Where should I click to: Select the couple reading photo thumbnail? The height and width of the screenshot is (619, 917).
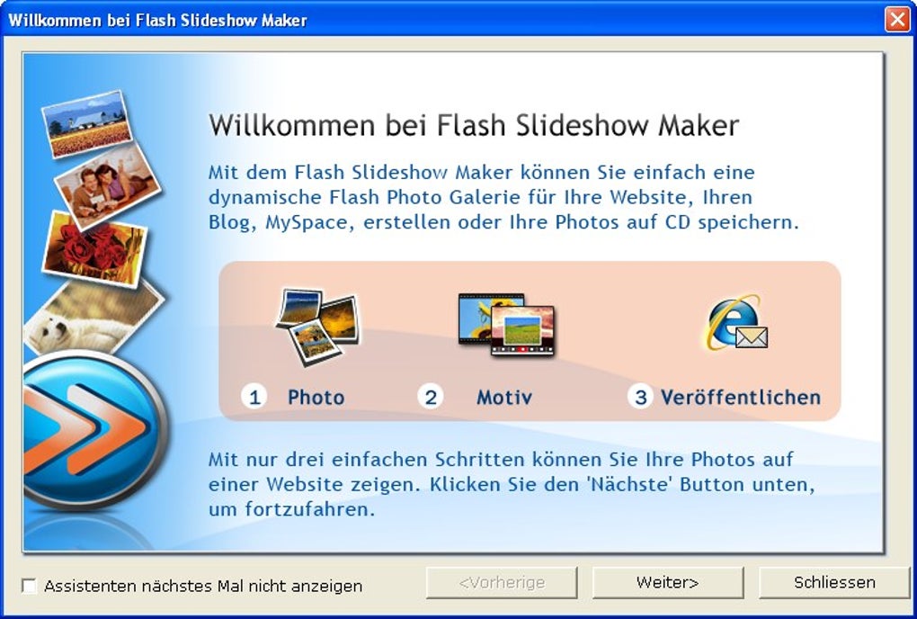coord(107,185)
